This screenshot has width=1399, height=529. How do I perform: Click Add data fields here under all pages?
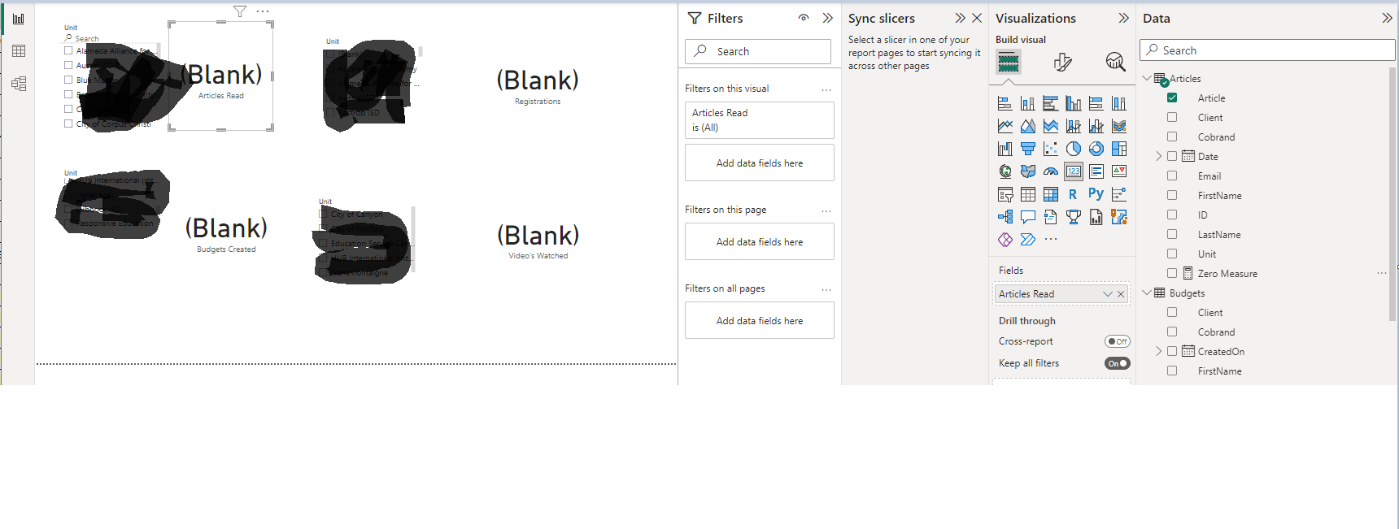coord(760,321)
